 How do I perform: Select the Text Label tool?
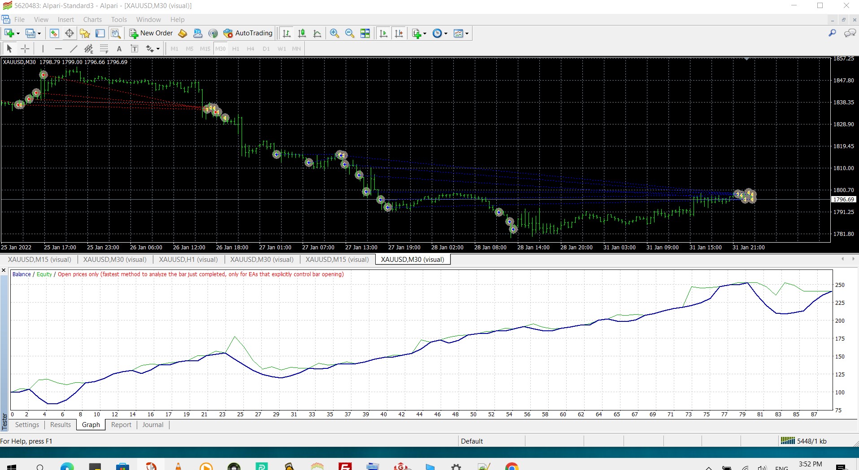pos(134,48)
